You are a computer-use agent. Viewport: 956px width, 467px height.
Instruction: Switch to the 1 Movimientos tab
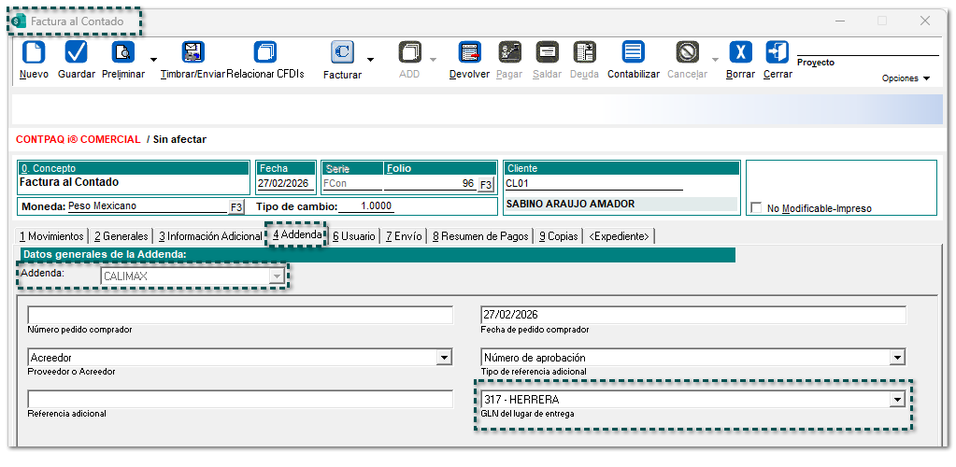click(x=51, y=236)
